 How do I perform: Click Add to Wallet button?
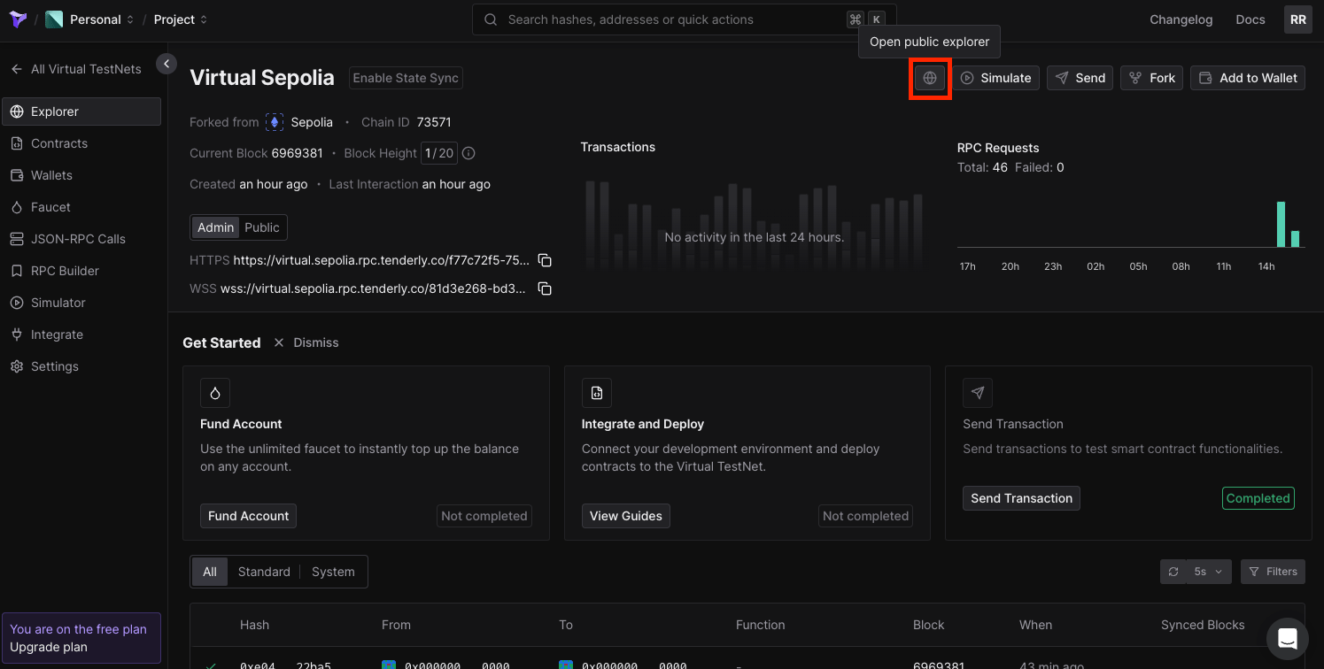(x=1248, y=78)
